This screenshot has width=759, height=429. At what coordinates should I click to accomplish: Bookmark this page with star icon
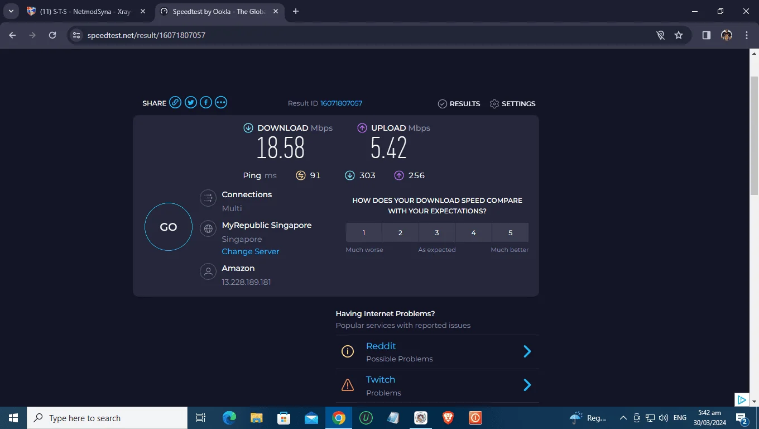tap(679, 35)
